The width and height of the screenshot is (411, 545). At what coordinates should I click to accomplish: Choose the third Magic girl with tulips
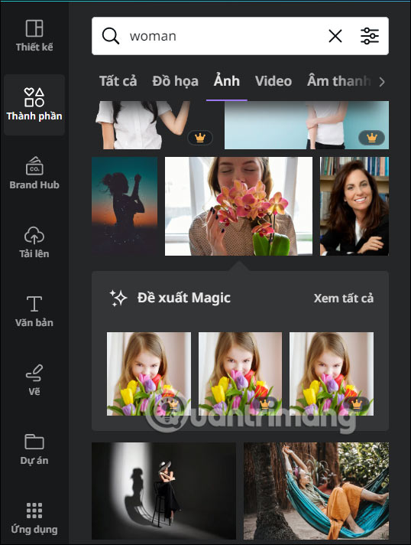point(332,374)
